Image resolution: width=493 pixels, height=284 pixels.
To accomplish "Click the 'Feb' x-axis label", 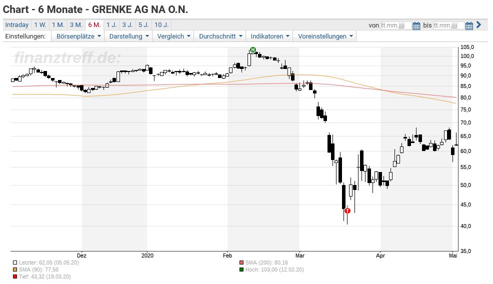I will coord(227,255).
